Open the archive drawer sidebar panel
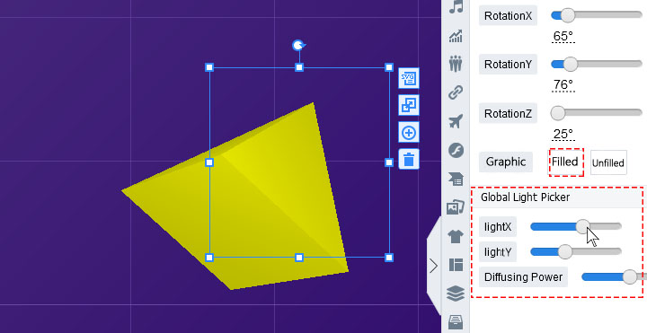 pos(456,321)
